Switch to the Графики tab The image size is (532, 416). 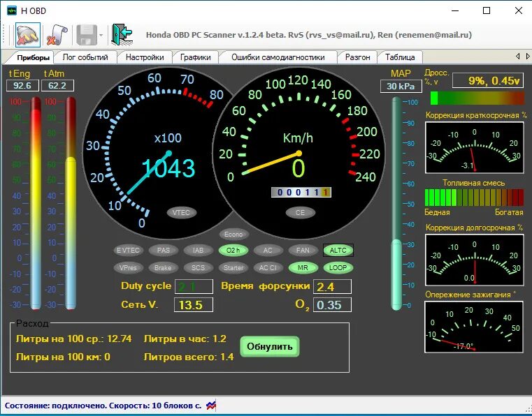(x=195, y=57)
